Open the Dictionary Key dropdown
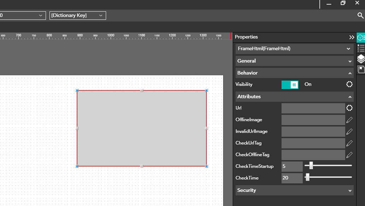 [x=77, y=16]
